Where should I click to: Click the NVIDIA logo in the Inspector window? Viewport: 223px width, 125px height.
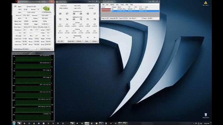[x=46, y=9]
